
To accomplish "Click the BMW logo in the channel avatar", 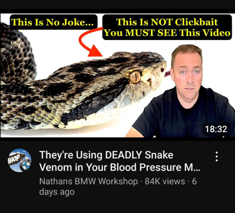I will pos(25,166).
